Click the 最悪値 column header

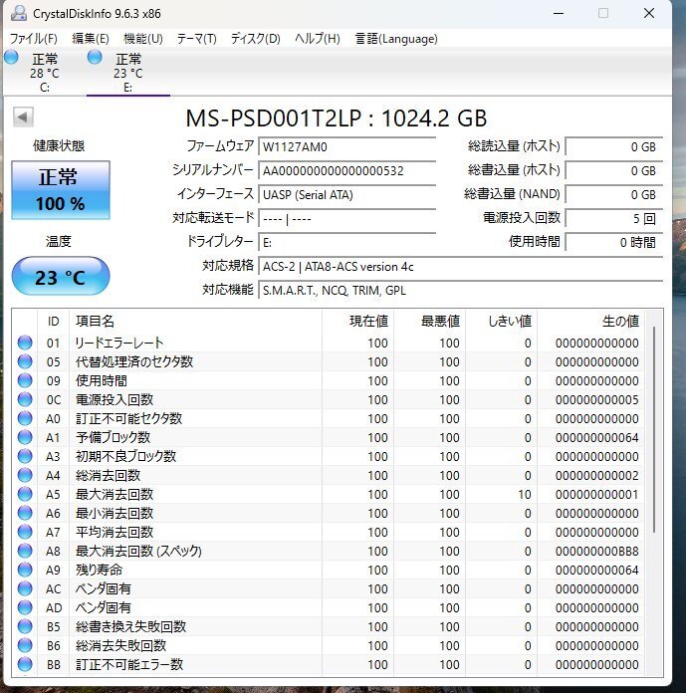click(430, 321)
